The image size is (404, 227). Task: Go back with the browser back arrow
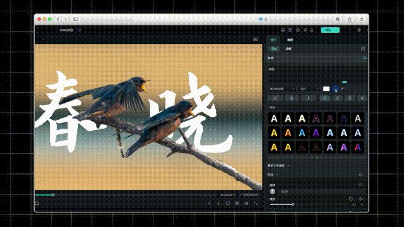click(x=58, y=19)
